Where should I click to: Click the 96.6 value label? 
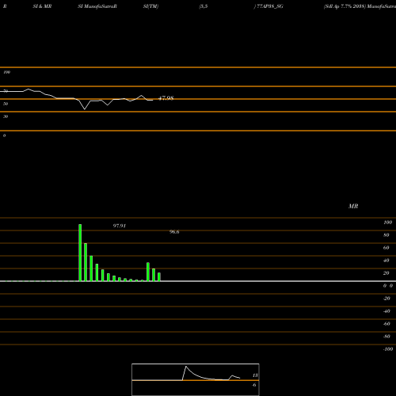174,232
